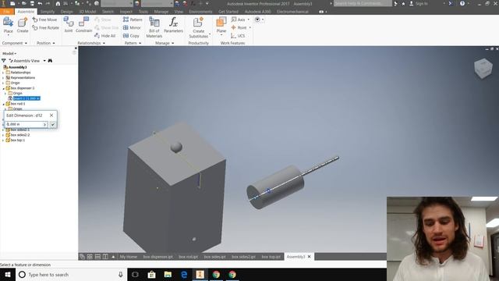Open the Environments ribbon tab
This screenshot has height=281, width=499.
200,12
